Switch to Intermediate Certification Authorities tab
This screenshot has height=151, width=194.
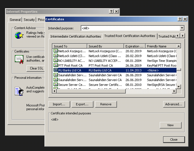click(x=76, y=36)
